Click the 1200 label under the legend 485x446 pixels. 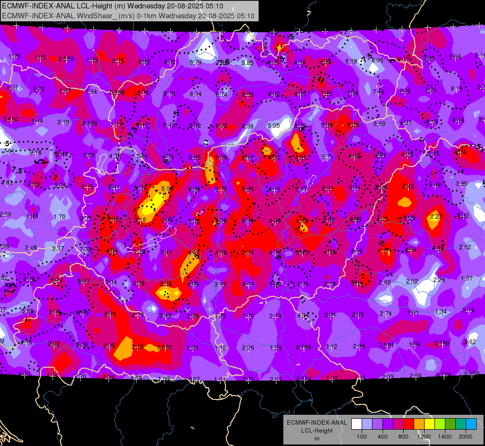(x=424, y=437)
